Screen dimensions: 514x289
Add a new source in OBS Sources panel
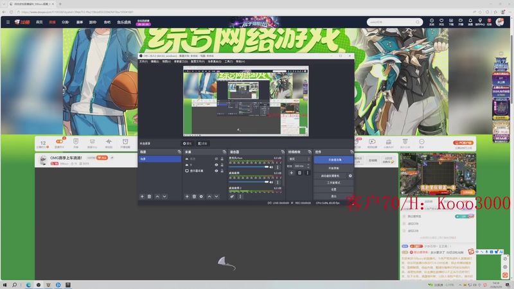[187, 197]
